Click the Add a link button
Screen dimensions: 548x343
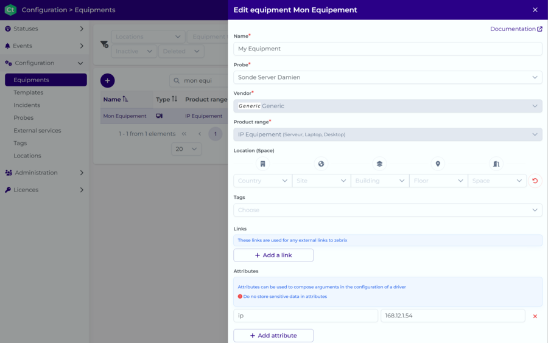click(273, 255)
